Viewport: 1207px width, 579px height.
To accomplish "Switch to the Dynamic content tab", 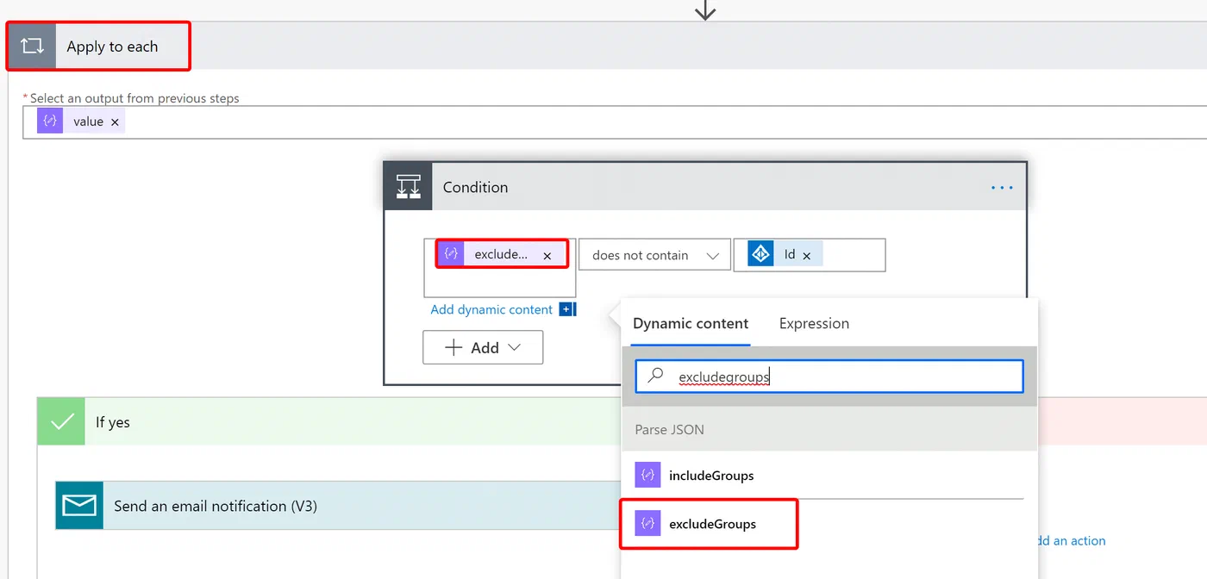I will point(691,324).
